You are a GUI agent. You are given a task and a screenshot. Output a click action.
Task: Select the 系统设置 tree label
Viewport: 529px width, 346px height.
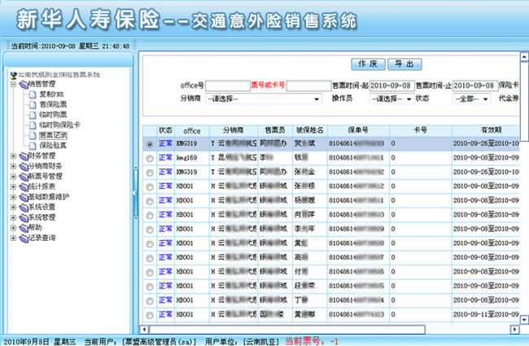click(x=42, y=208)
